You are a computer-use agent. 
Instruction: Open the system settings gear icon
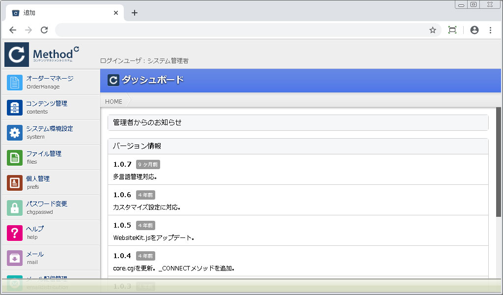15,132
